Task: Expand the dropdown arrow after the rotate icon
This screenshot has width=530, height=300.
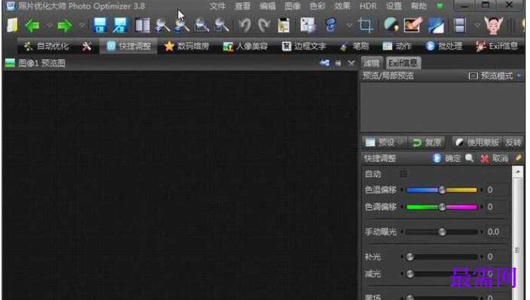Action: tap(349, 25)
